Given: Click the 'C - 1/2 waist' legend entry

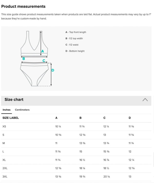Looking at the screenshot, I should [72, 45].
